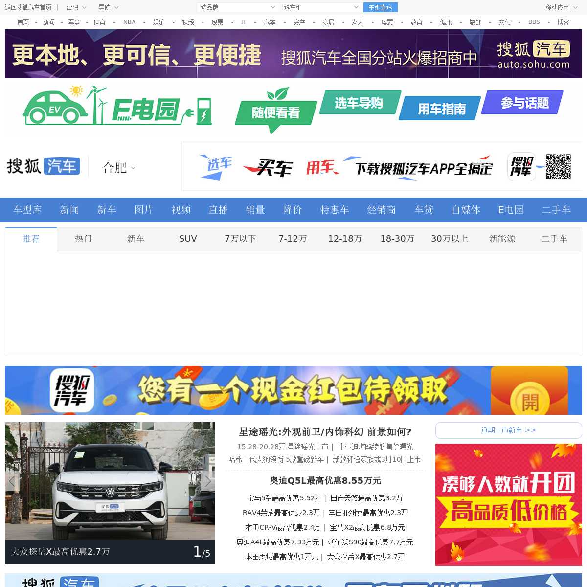587x587 pixels.
Task: Open 近期上市新车 >> link
Action: [508, 430]
